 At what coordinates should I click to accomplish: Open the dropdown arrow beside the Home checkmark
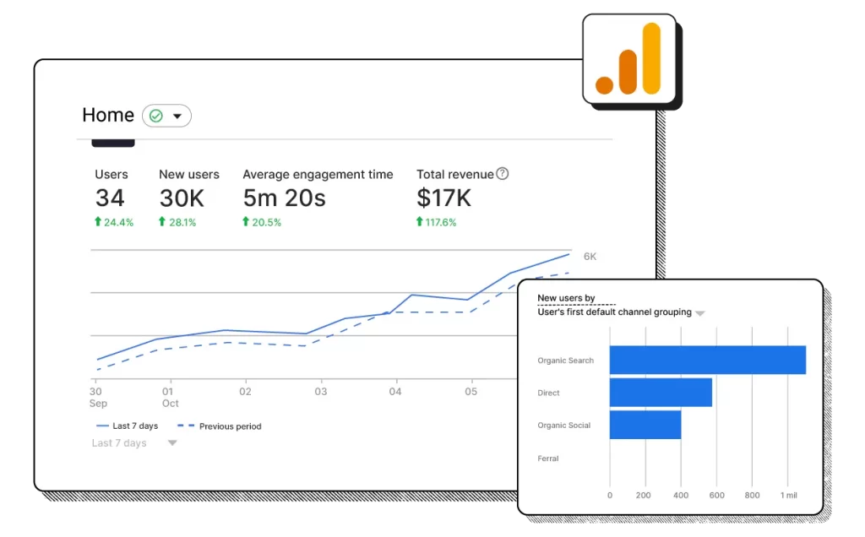tap(177, 116)
